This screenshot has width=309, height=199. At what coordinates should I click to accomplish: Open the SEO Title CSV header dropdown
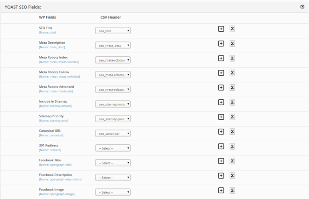pyautogui.click(x=113, y=31)
